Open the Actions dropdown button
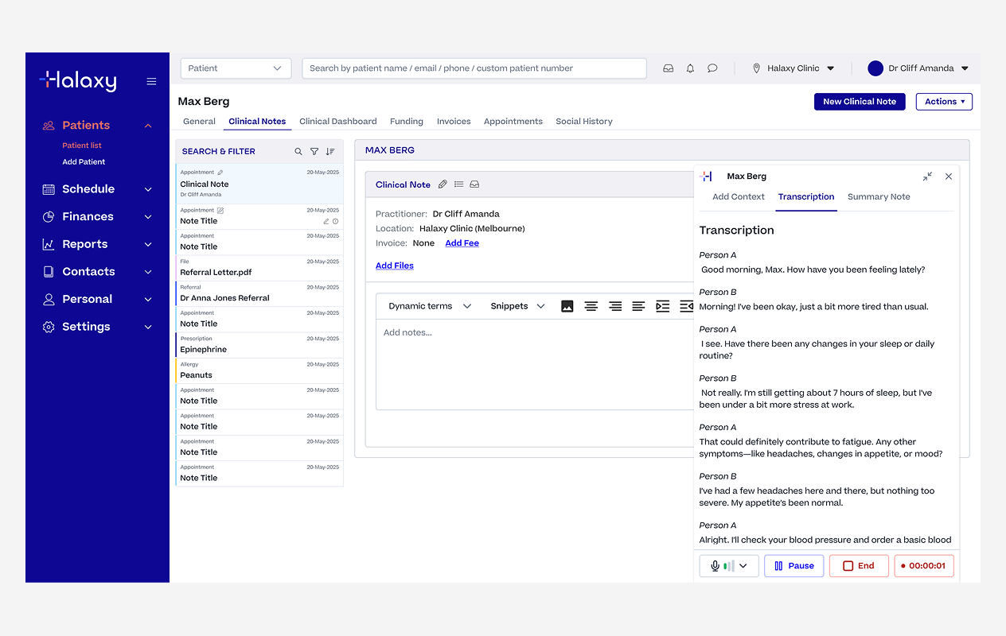This screenshot has width=1006, height=636. click(944, 102)
